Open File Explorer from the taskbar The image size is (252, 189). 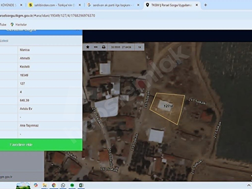pyautogui.click(x=44, y=185)
